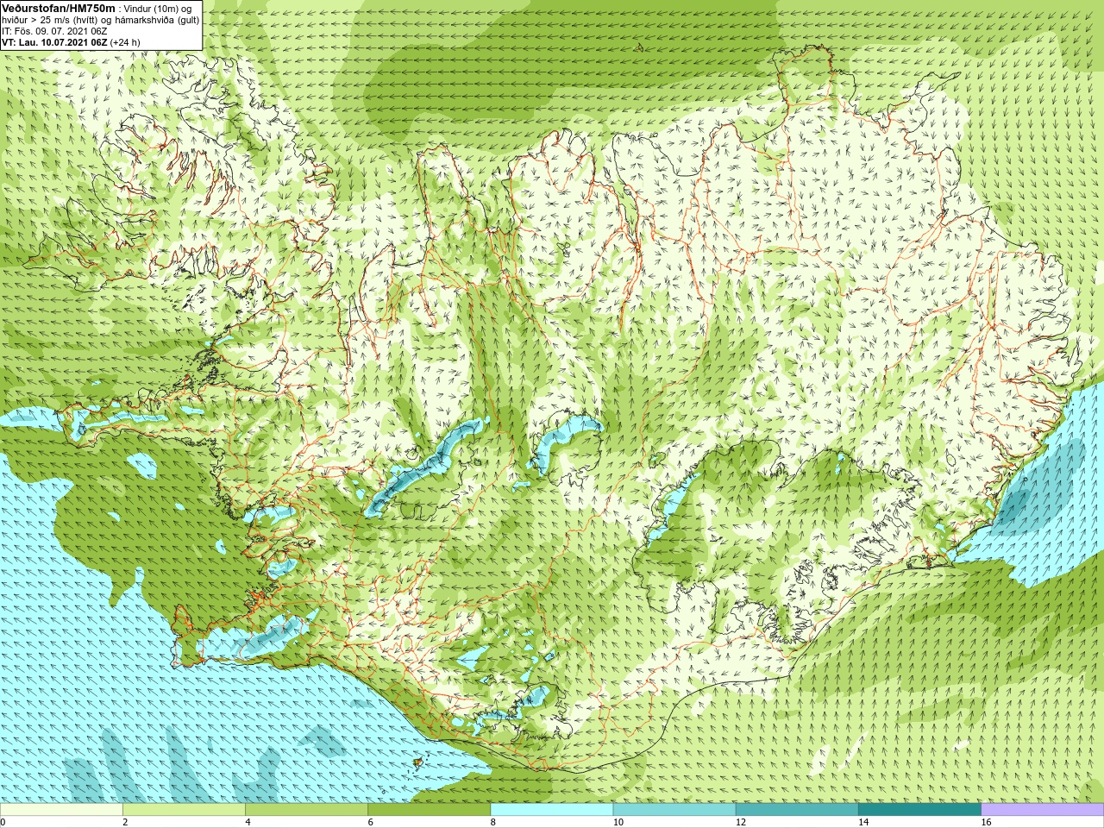This screenshot has width=1104, height=828.
Task: Click the legend tick label '10'
Action: click(x=618, y=822)
